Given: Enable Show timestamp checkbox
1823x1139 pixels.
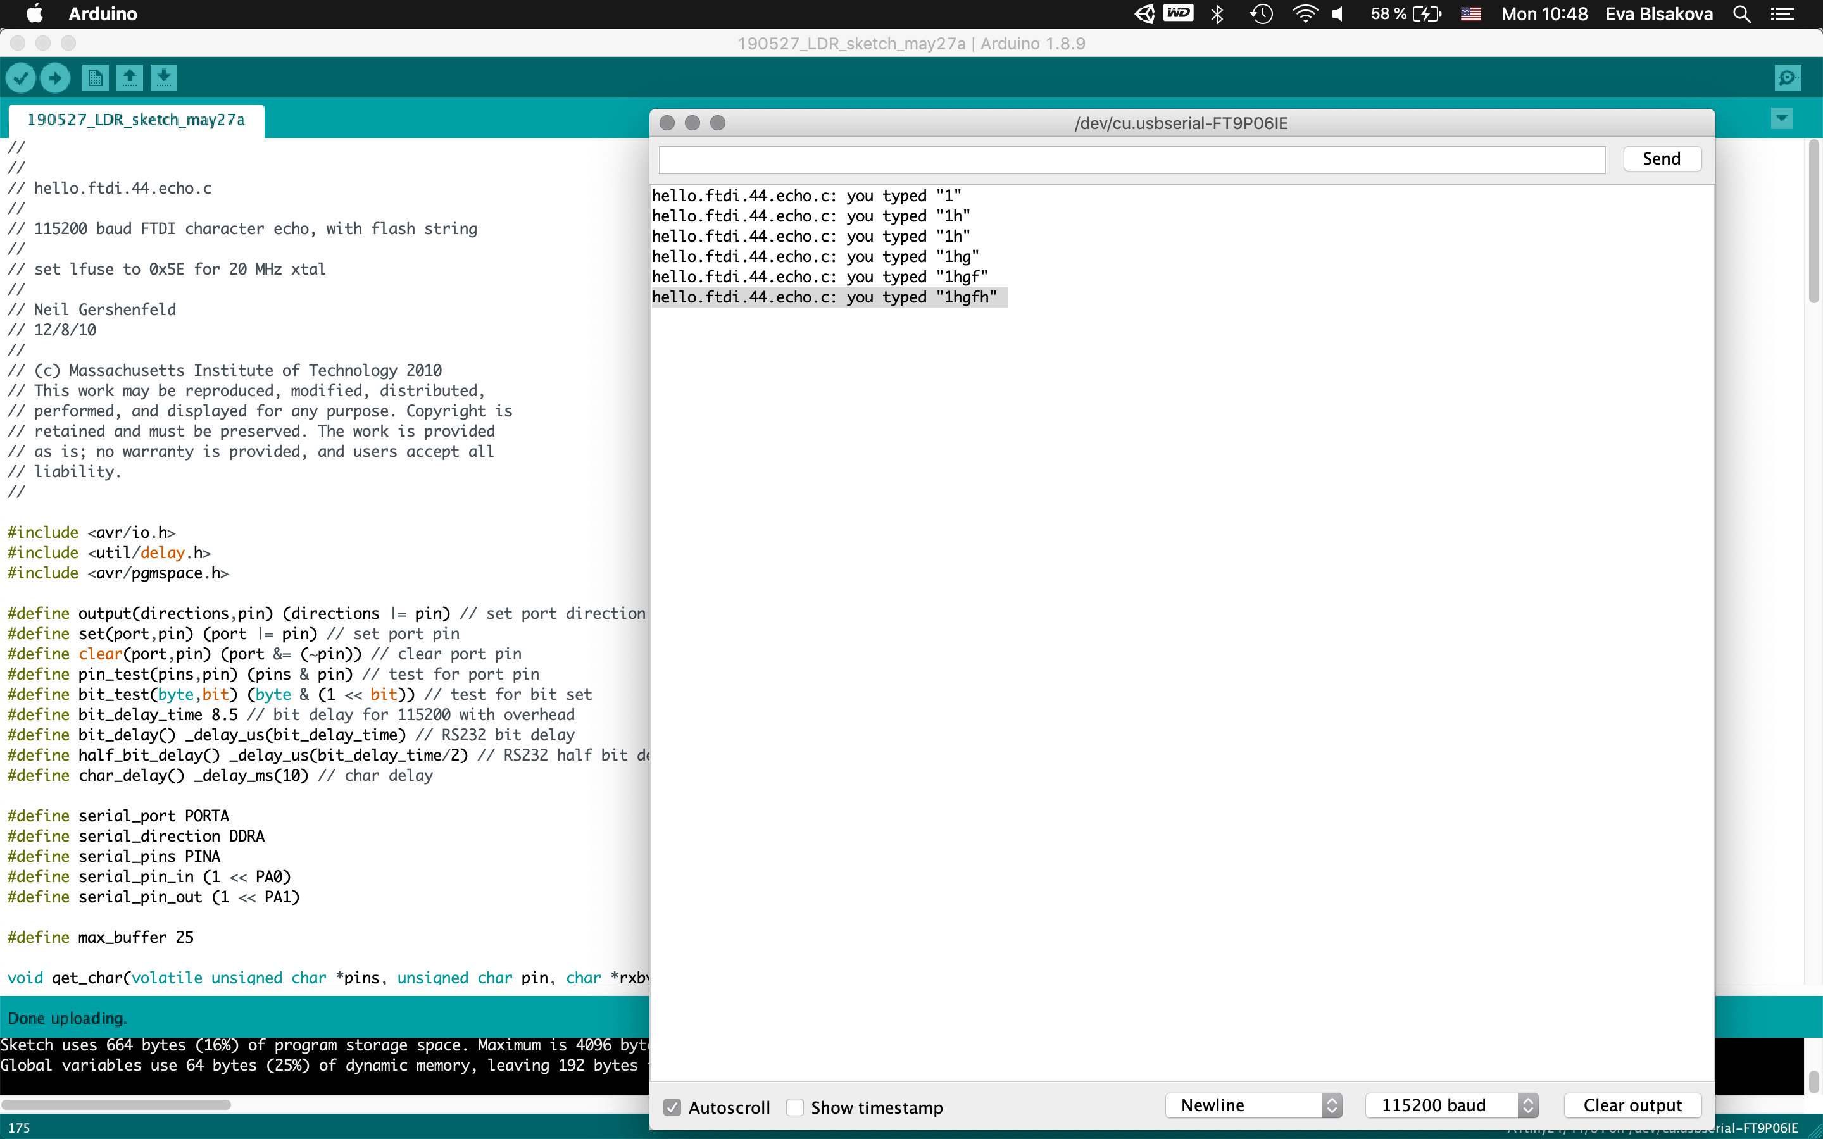Looking at the screenshot, I should tap(796, 1107).
